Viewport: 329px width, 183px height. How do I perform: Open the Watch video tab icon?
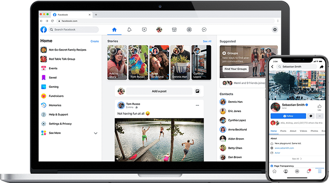pos(144,30)
